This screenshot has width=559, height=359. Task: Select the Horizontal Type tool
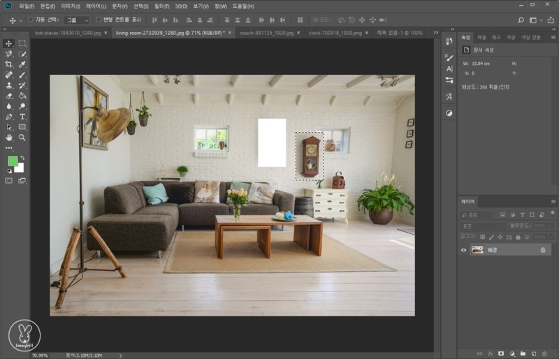(22, 117)
